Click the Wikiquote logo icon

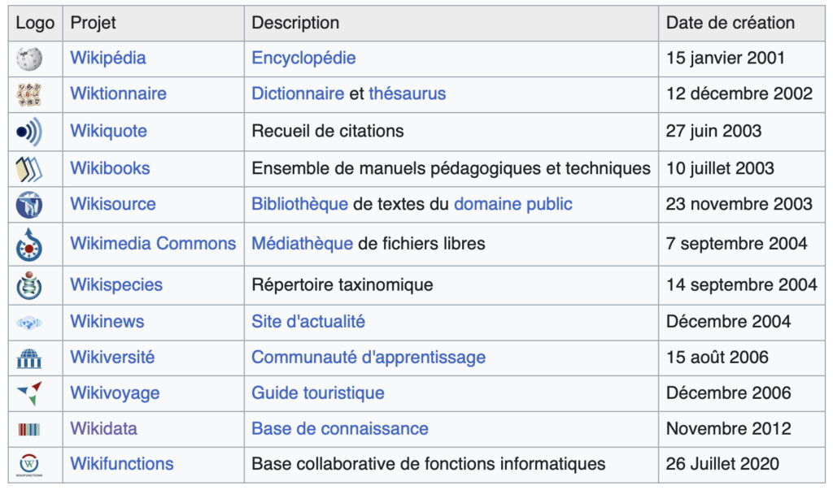(29, 131)
